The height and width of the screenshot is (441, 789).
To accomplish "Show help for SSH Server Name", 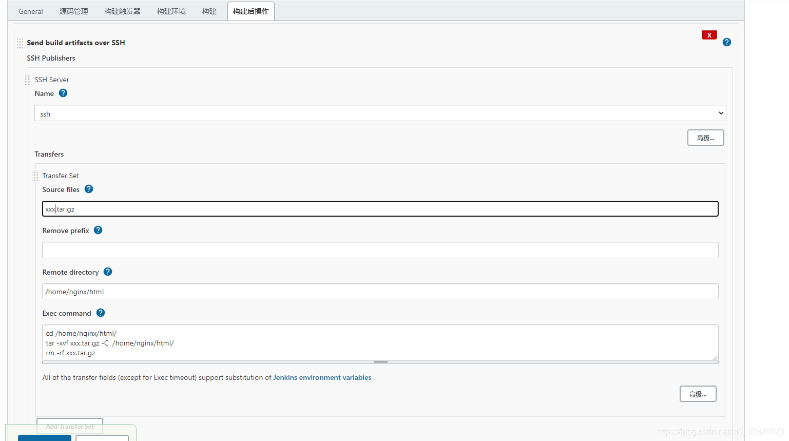I will click(x=63, y=93).
